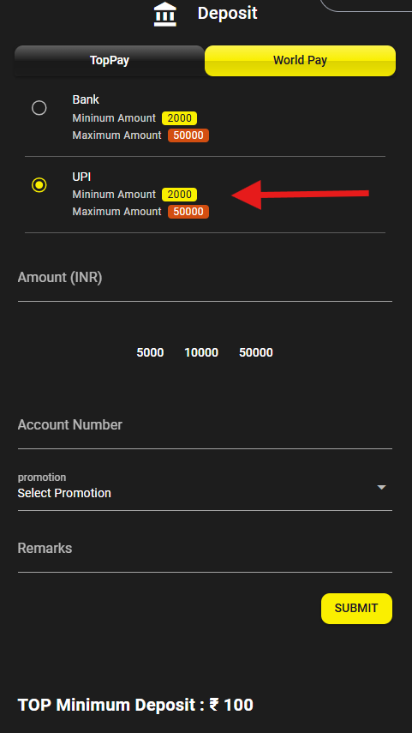The image size is (412, 733).
Task: Choose the 50000 quick amount
Action: 256,352
